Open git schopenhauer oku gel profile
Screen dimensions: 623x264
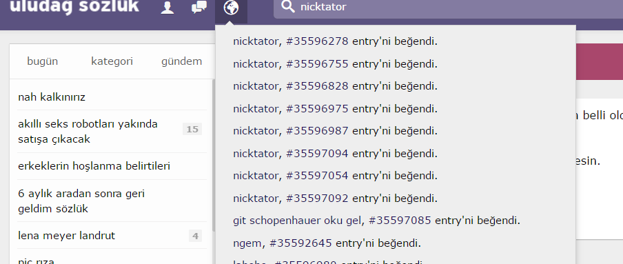point(298,221)
